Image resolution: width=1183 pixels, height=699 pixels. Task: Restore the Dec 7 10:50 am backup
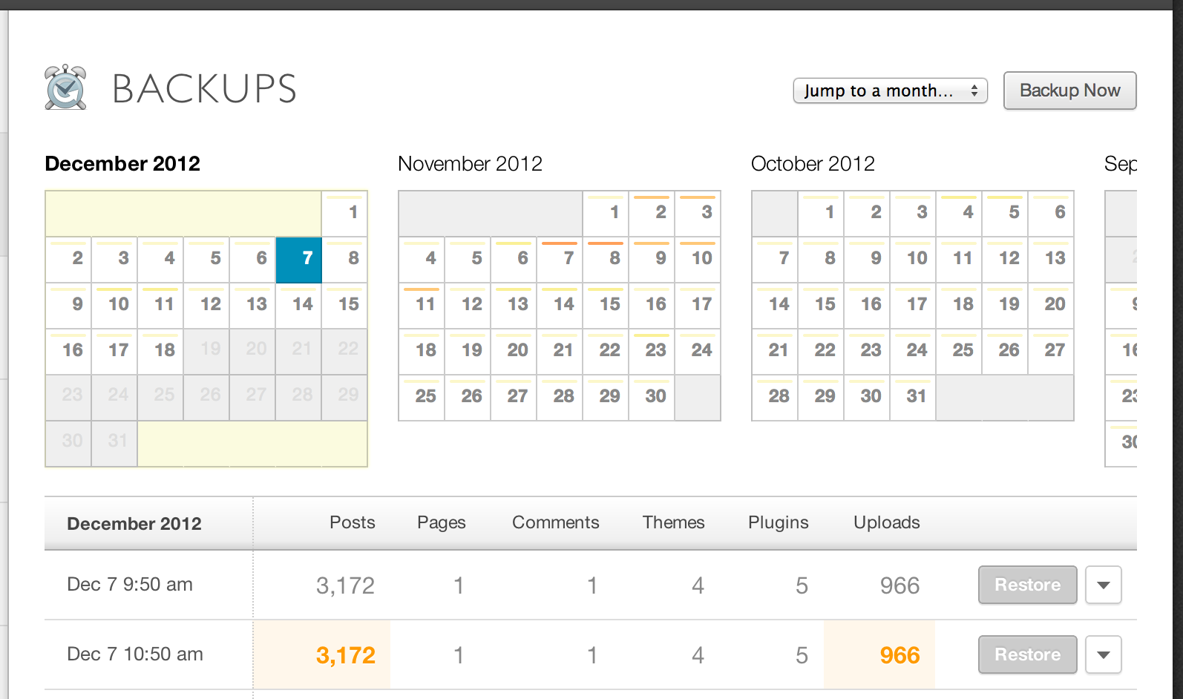pyautogui.click(x=1027, y=654)
